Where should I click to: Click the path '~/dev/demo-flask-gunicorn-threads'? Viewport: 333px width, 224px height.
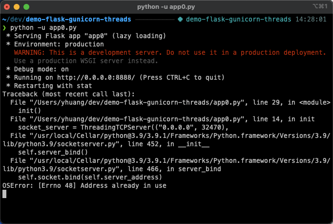(67, 20)
